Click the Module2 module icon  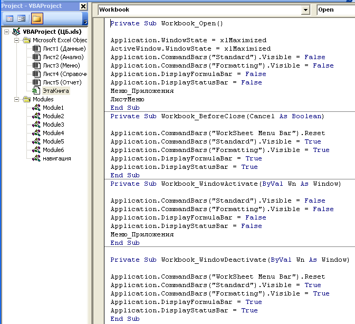click(x=36, y=116)
